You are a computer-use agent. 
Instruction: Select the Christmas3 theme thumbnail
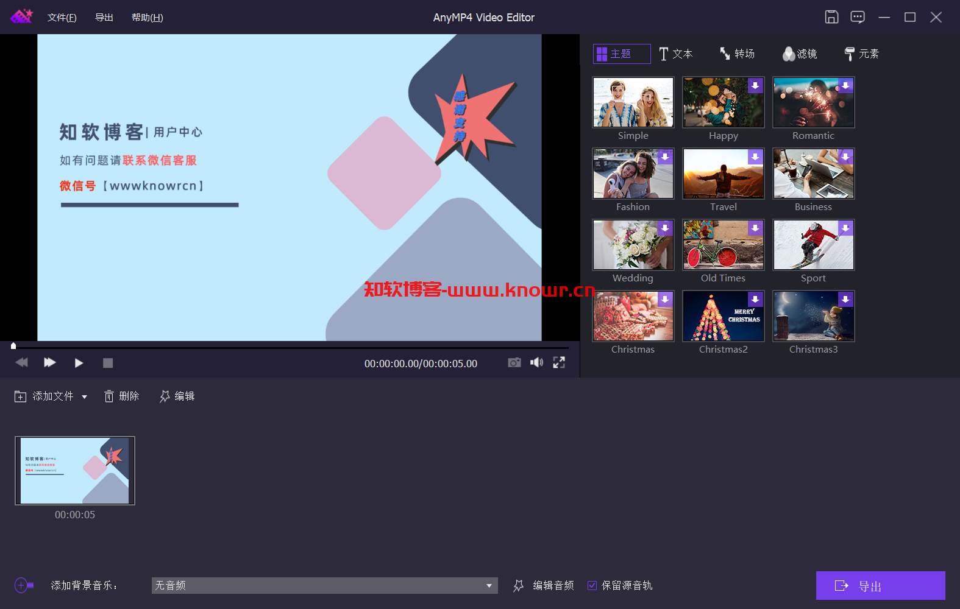(x=814, y=316)
